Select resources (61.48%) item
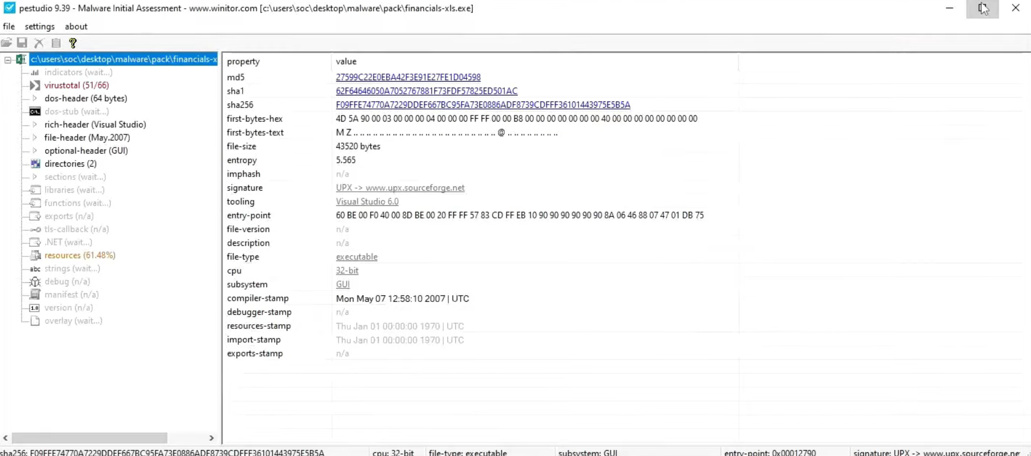This screenshot has height=456, width=1031. coord(80,255)
